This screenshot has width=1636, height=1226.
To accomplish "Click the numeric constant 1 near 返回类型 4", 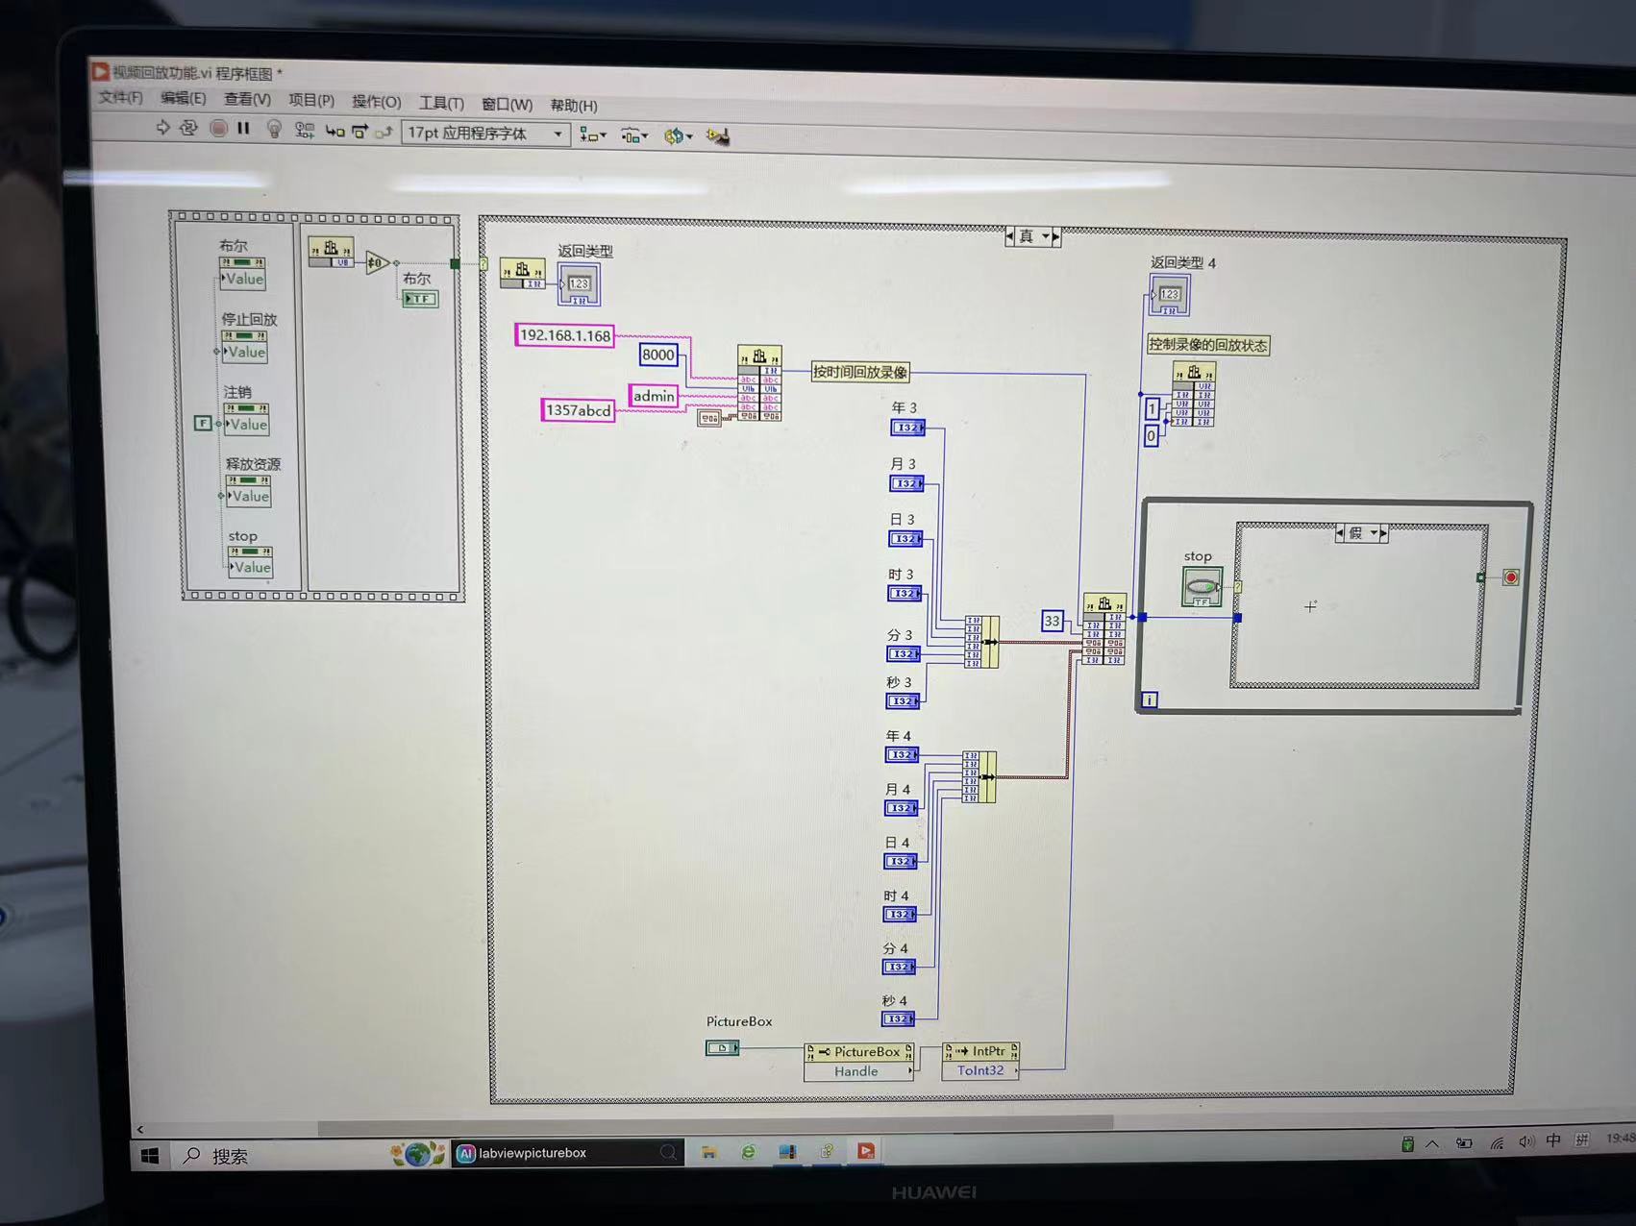I will coord(1152,409).
